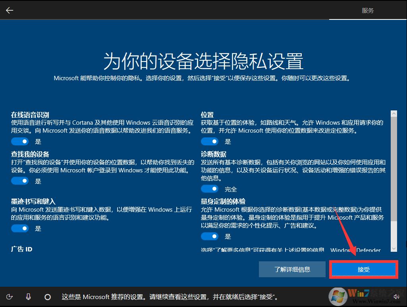Click the 了解详细信息 button
407x307 pixels.
[x=292, y=269]
